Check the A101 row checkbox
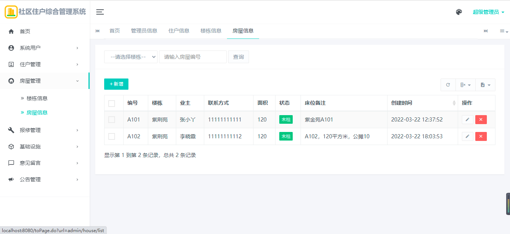Screen dimensions: 510x234 [112, 120]
